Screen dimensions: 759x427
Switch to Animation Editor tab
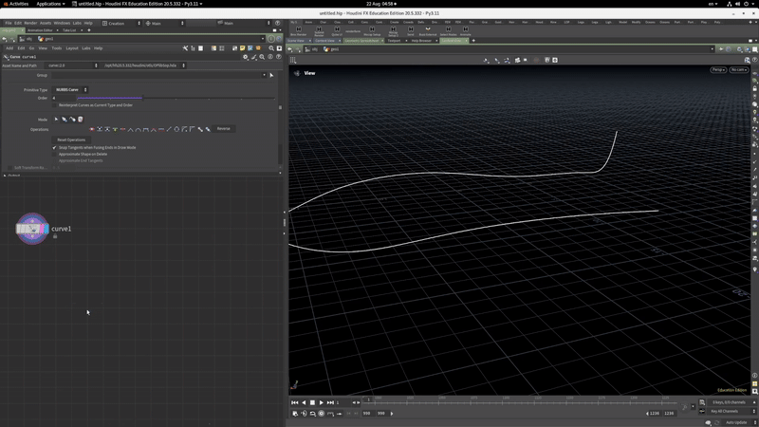(x=40, y=30)
